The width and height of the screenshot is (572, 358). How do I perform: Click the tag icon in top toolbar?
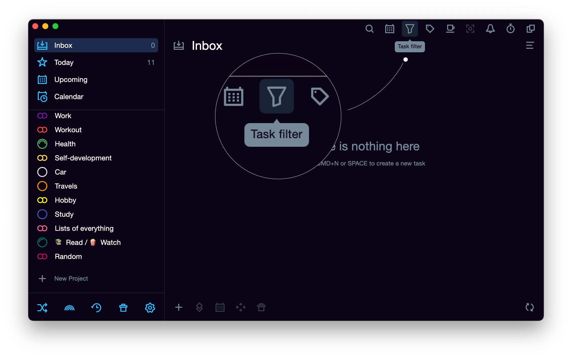coord(430,29)
